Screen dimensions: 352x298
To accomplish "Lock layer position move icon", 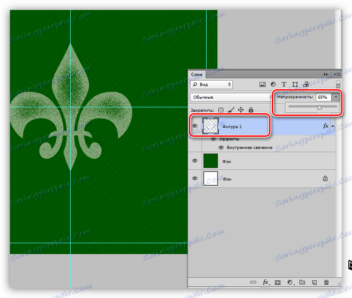I will (241, 110).
